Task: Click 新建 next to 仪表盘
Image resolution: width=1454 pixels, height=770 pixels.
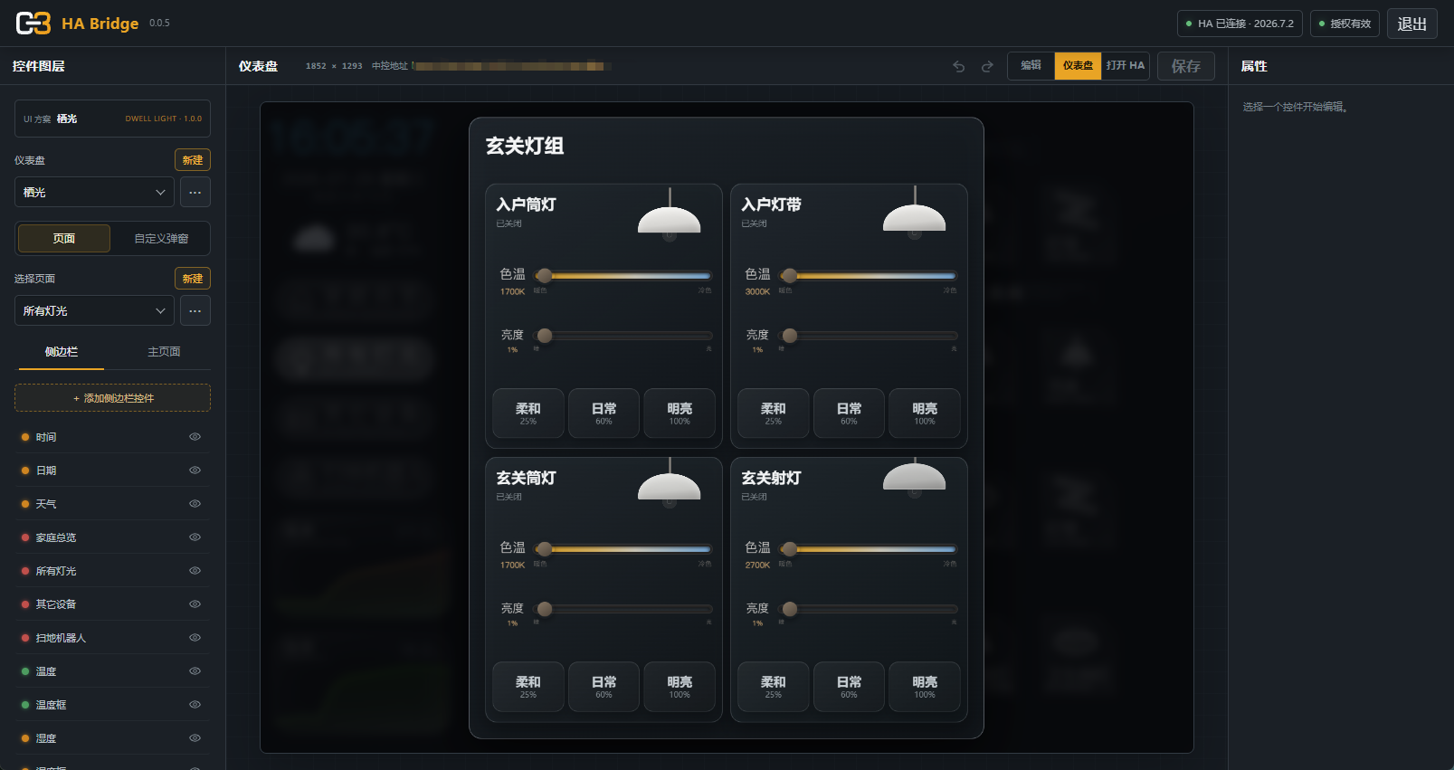Action: tap(193, 160)
